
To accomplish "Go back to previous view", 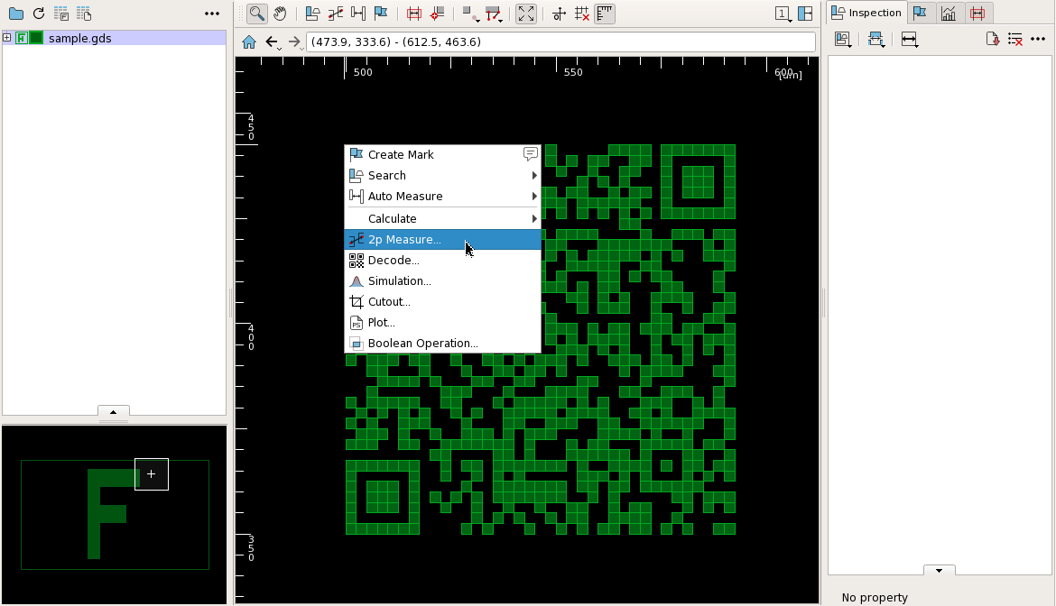I will click(x=272, y=42).
